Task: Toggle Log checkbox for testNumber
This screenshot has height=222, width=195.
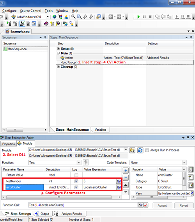Action: 76,181
